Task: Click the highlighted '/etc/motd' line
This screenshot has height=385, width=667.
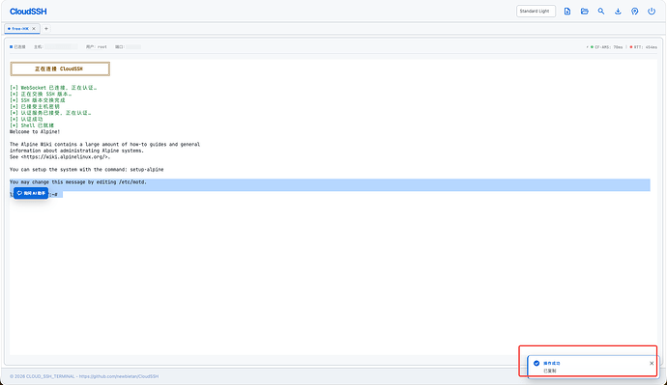Action: pos(78,182)
